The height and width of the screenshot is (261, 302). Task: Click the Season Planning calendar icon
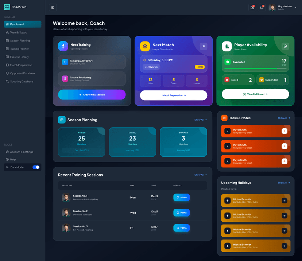[x=62, y=120]
